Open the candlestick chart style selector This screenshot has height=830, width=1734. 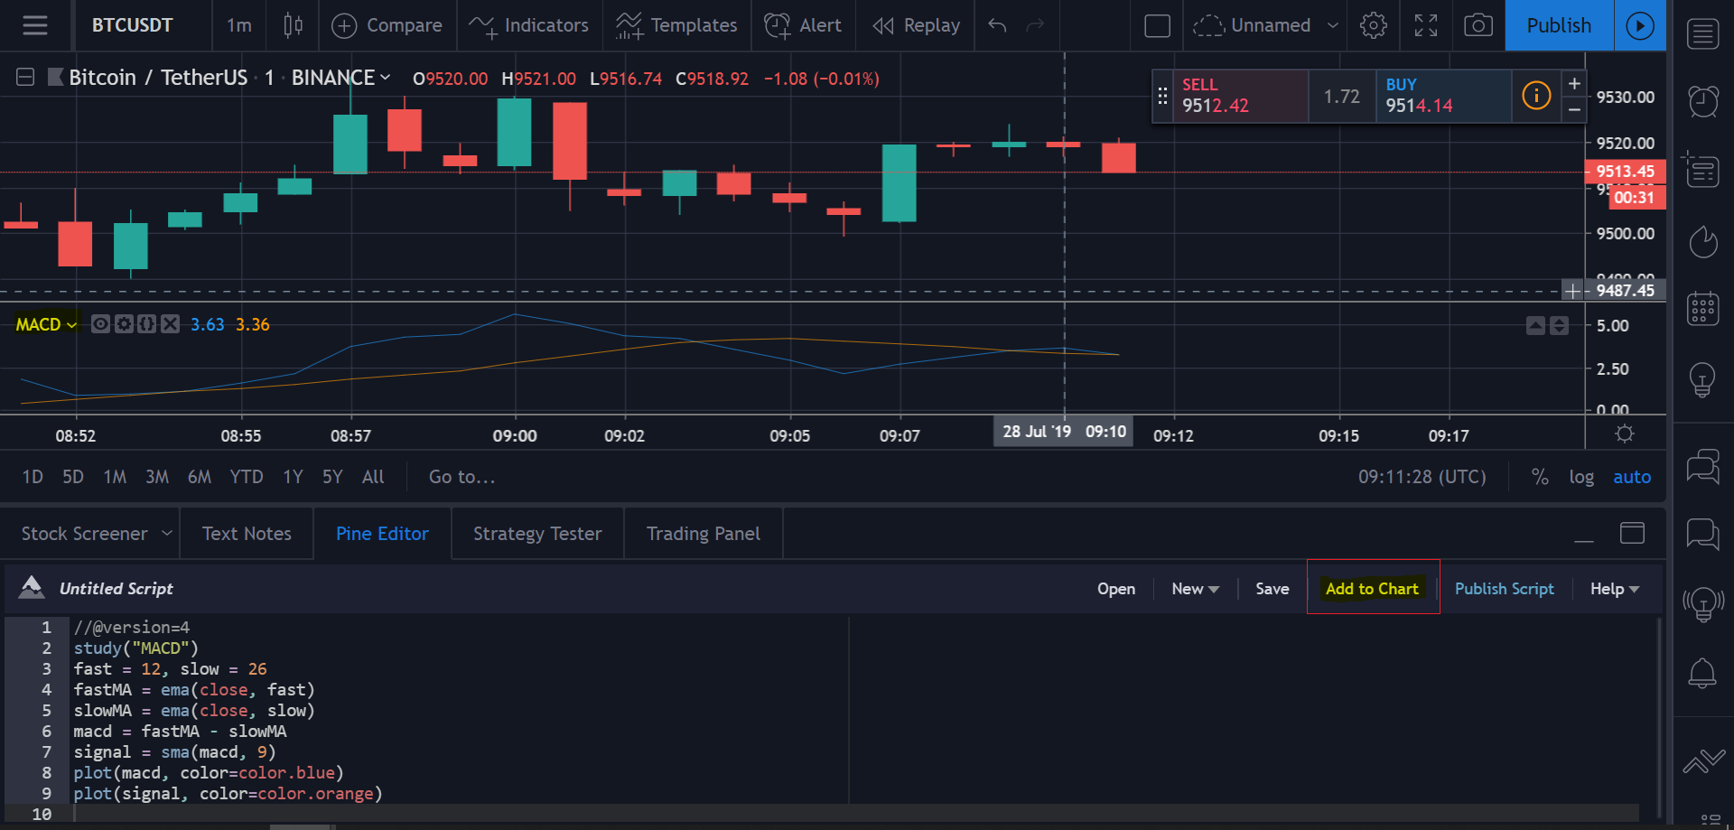click(293, 25)
